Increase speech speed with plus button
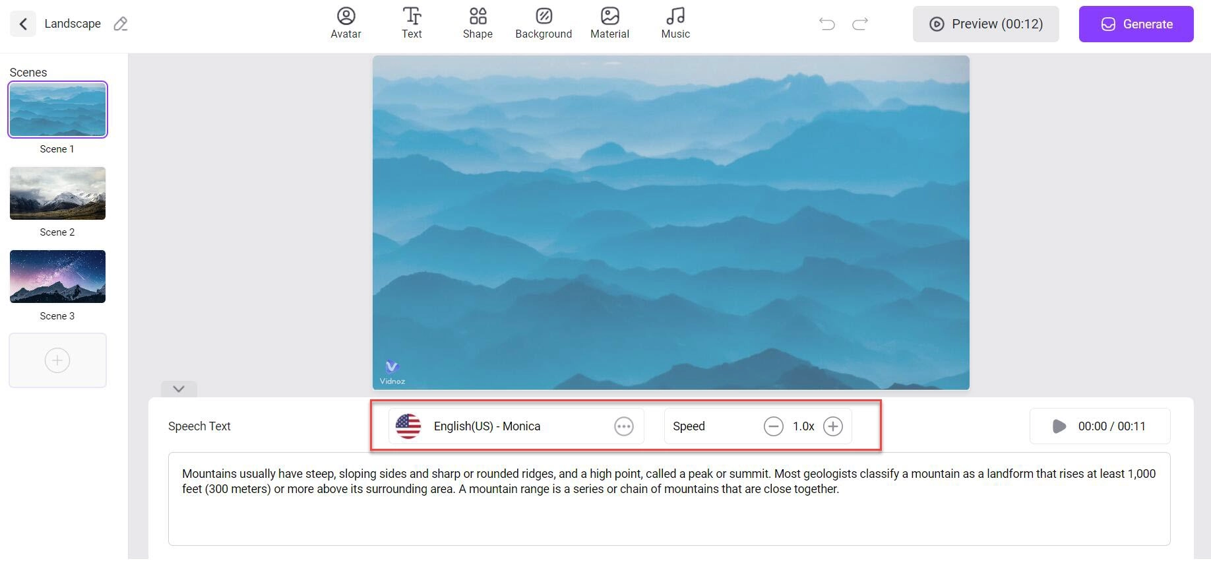 pos(833,426)
